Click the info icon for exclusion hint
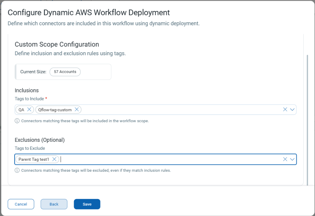 click(17, 170)
